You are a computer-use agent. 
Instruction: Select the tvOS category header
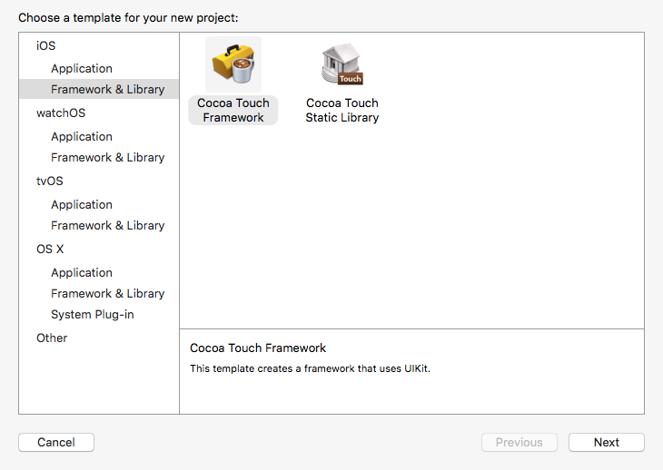[x=49, y=181]
